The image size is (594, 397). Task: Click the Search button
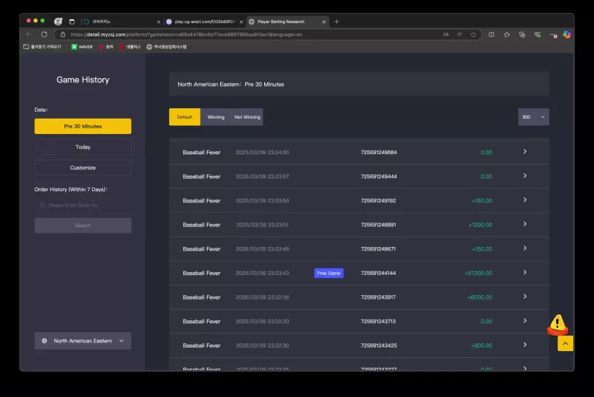pos(83,225)
